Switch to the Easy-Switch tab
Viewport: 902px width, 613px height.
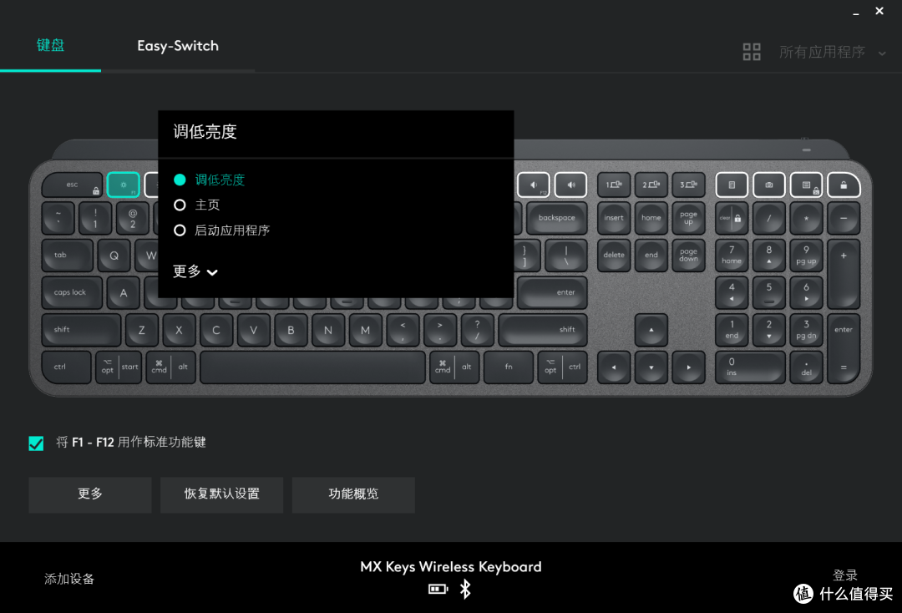[x=178, y=46]
